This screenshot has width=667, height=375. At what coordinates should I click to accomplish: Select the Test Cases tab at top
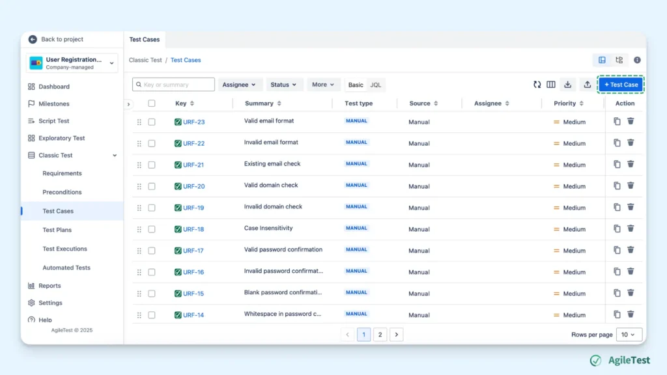click(145, 40)
